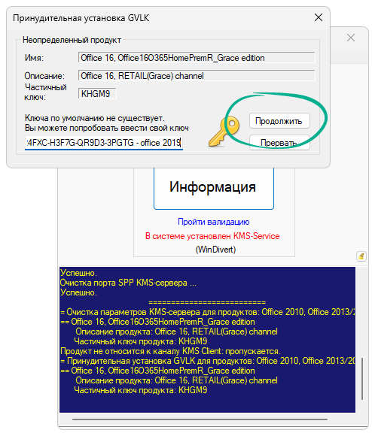Click the small broom icon beside log

click(x=361, y=256)
